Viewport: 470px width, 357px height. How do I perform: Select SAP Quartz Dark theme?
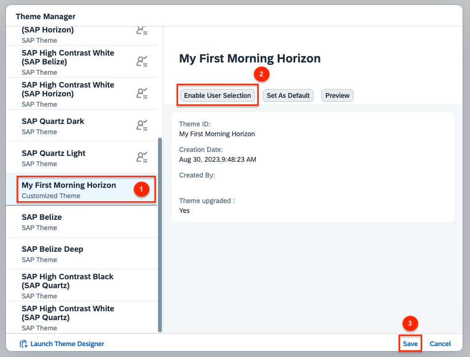(82, 126)
